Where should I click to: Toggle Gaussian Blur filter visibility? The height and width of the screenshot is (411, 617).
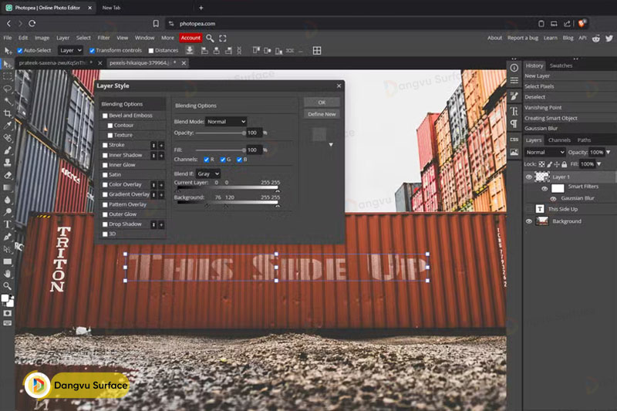[x=553, y=199]
